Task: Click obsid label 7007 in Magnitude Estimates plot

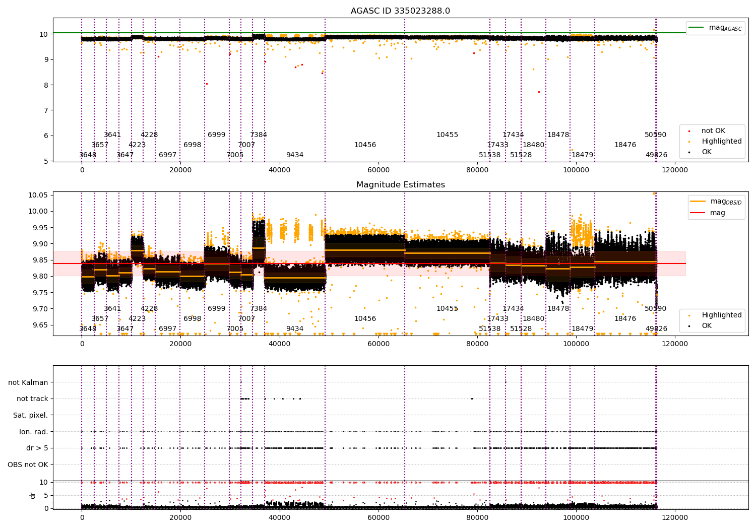Action: click(x=246, y=319)
